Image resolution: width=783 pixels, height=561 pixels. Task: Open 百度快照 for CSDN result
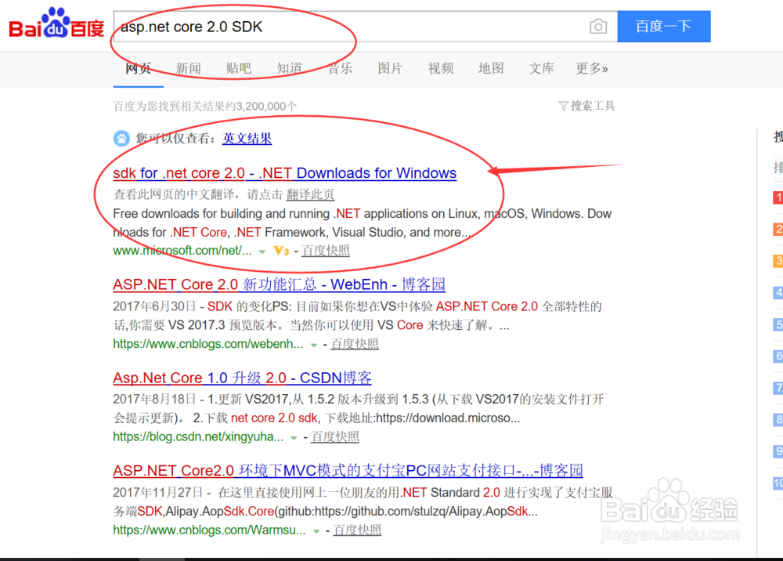[x=335, y=437]
